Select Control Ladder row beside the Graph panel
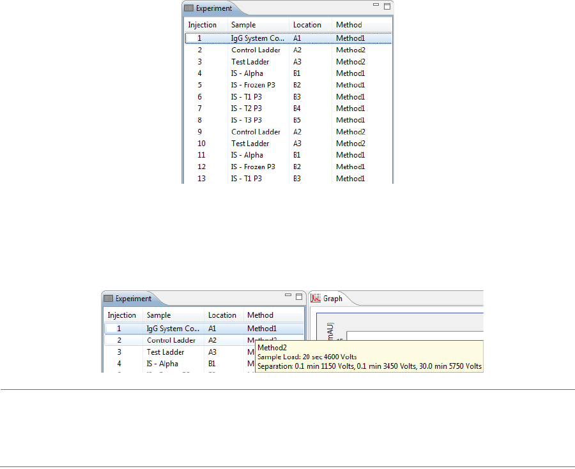Image resolution: width=575 pixels, height=469 pixels. (204, 340)
